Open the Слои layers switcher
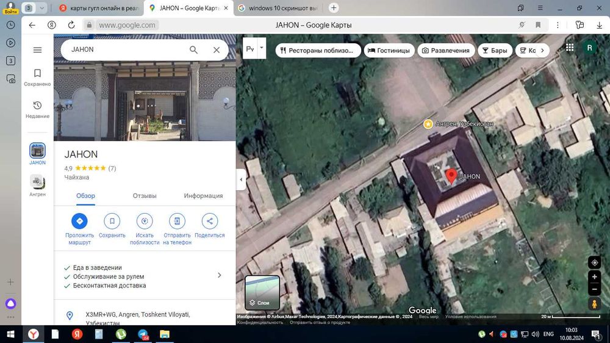The image size is (610, 343). pyautogui.click(x=262, y=292)
